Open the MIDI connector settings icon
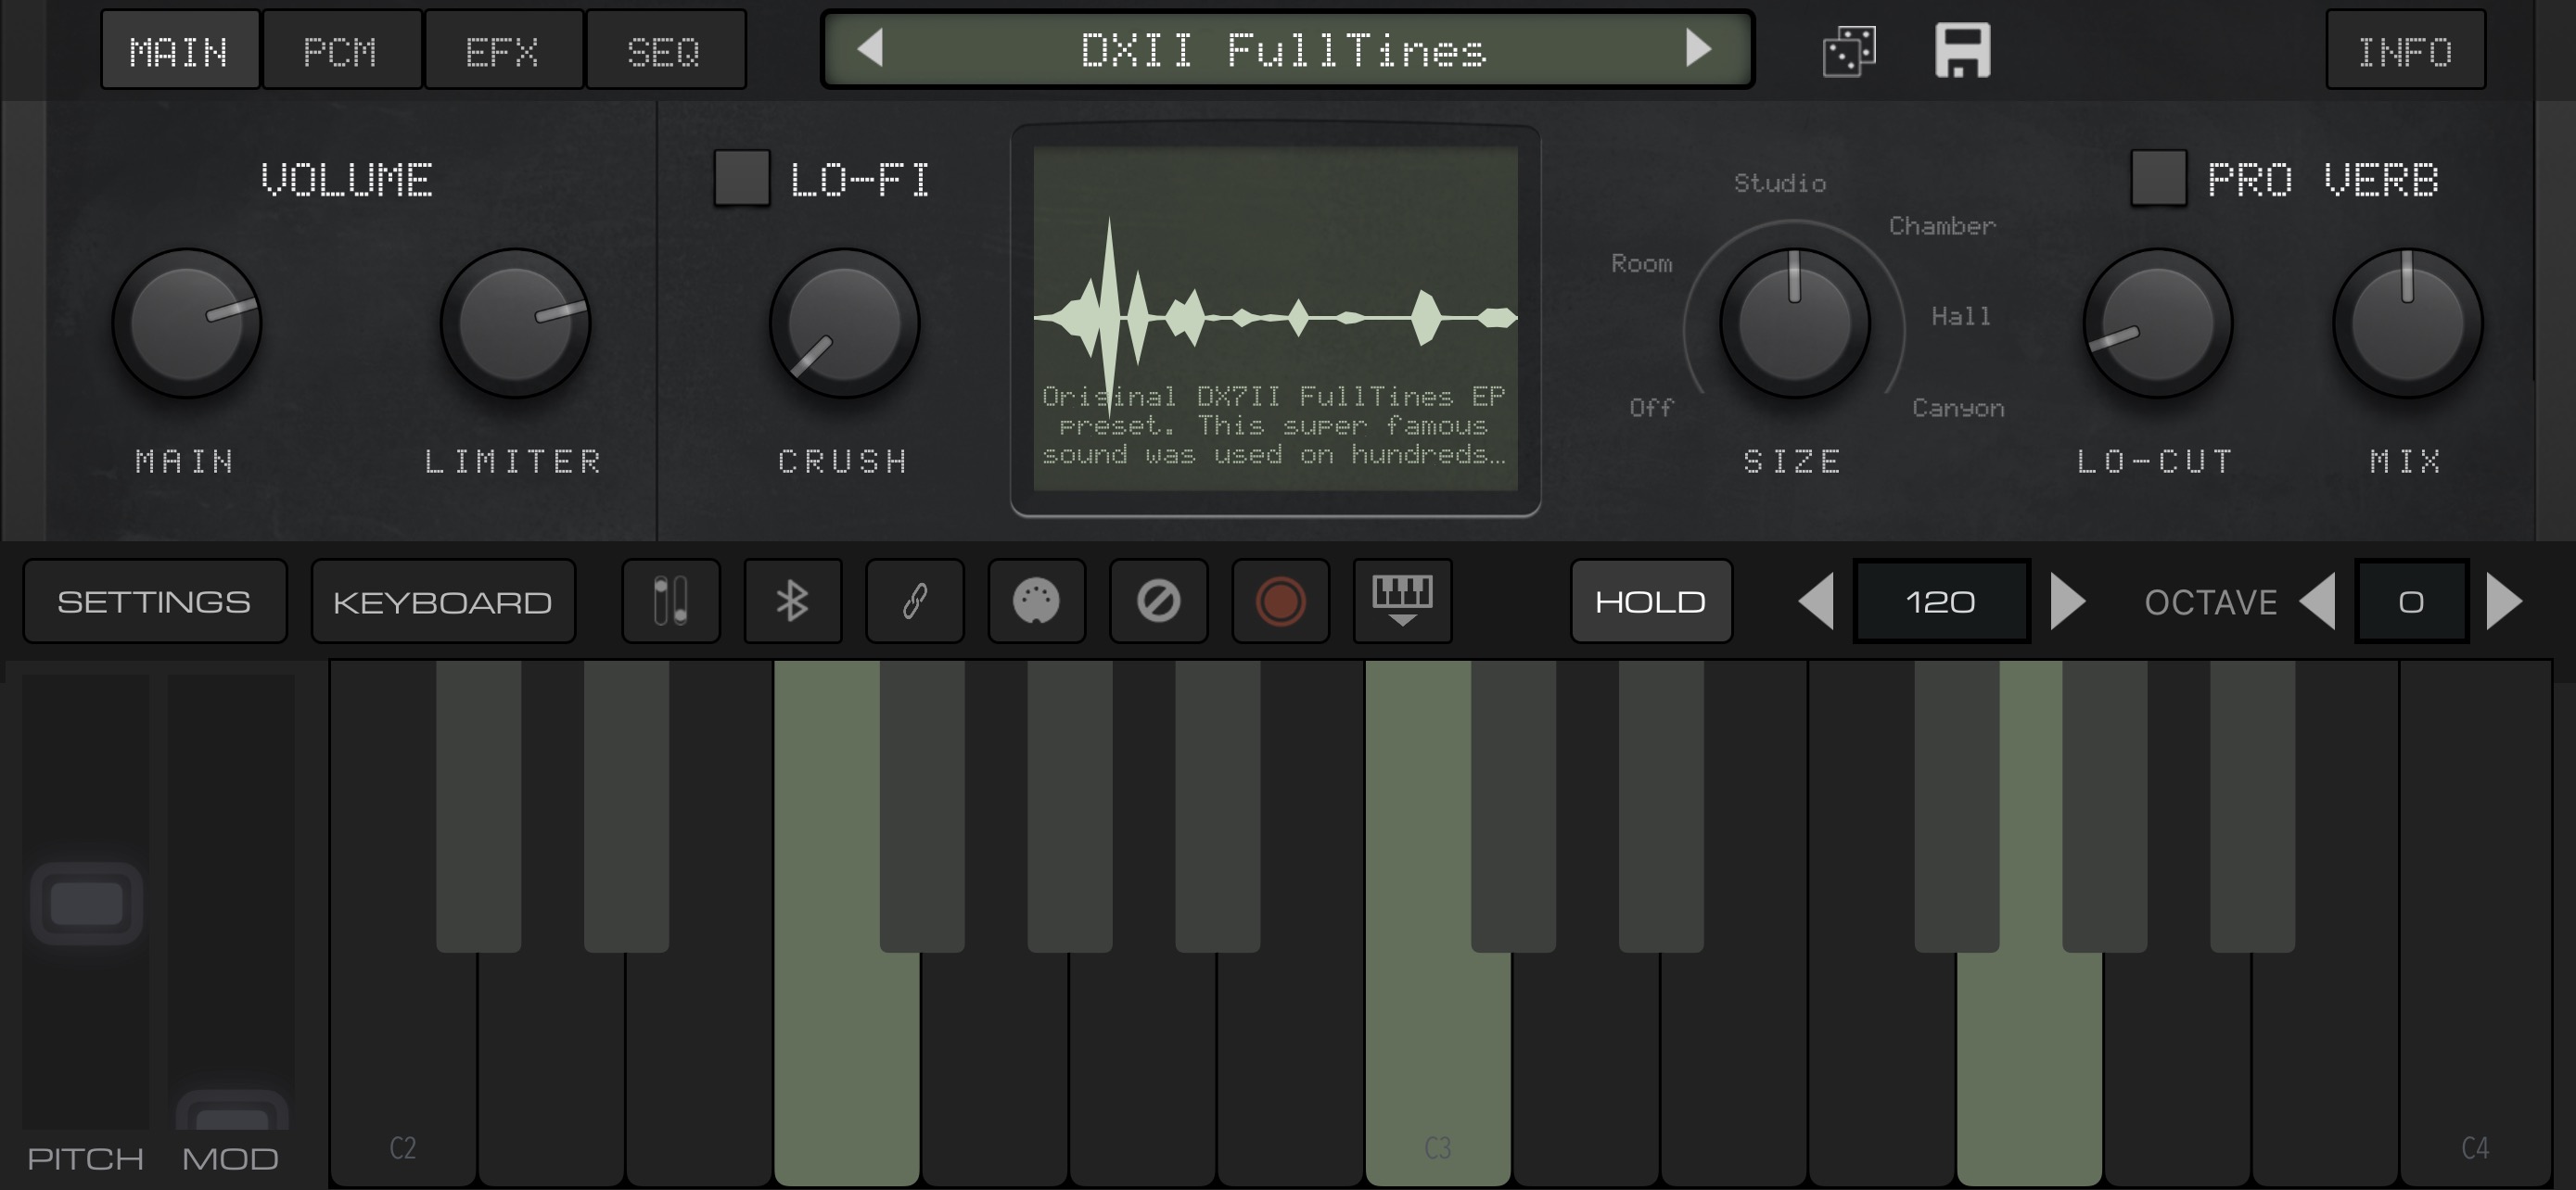This screenshot has height=1190, width=2576. pos(1036,601)
